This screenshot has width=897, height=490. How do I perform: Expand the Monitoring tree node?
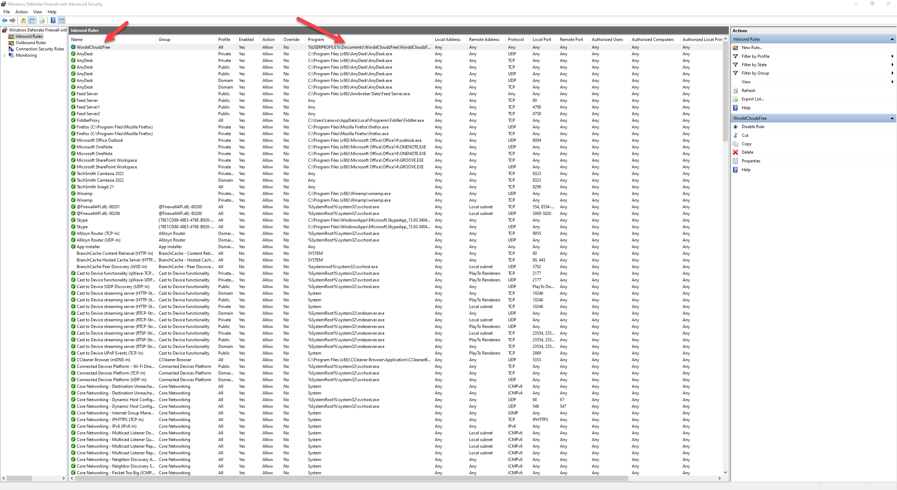[x=4, y=55]
